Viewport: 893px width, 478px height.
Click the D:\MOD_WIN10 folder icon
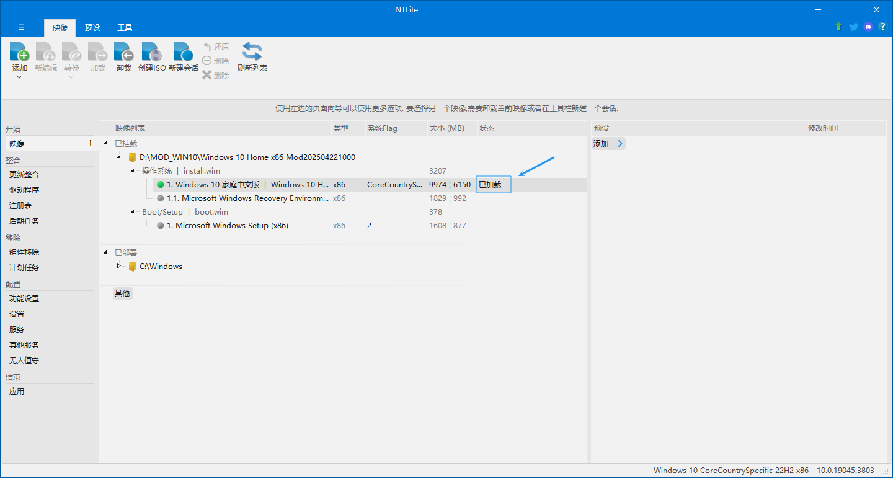pos(132,157)
